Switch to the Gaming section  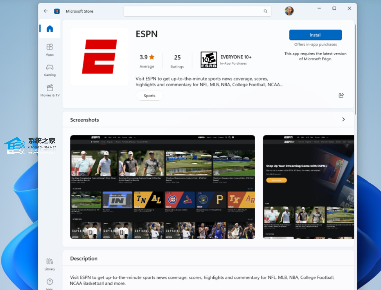(50, 70)
